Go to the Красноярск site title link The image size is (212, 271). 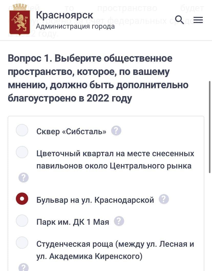pyautogui.click(x=65, y=15)
